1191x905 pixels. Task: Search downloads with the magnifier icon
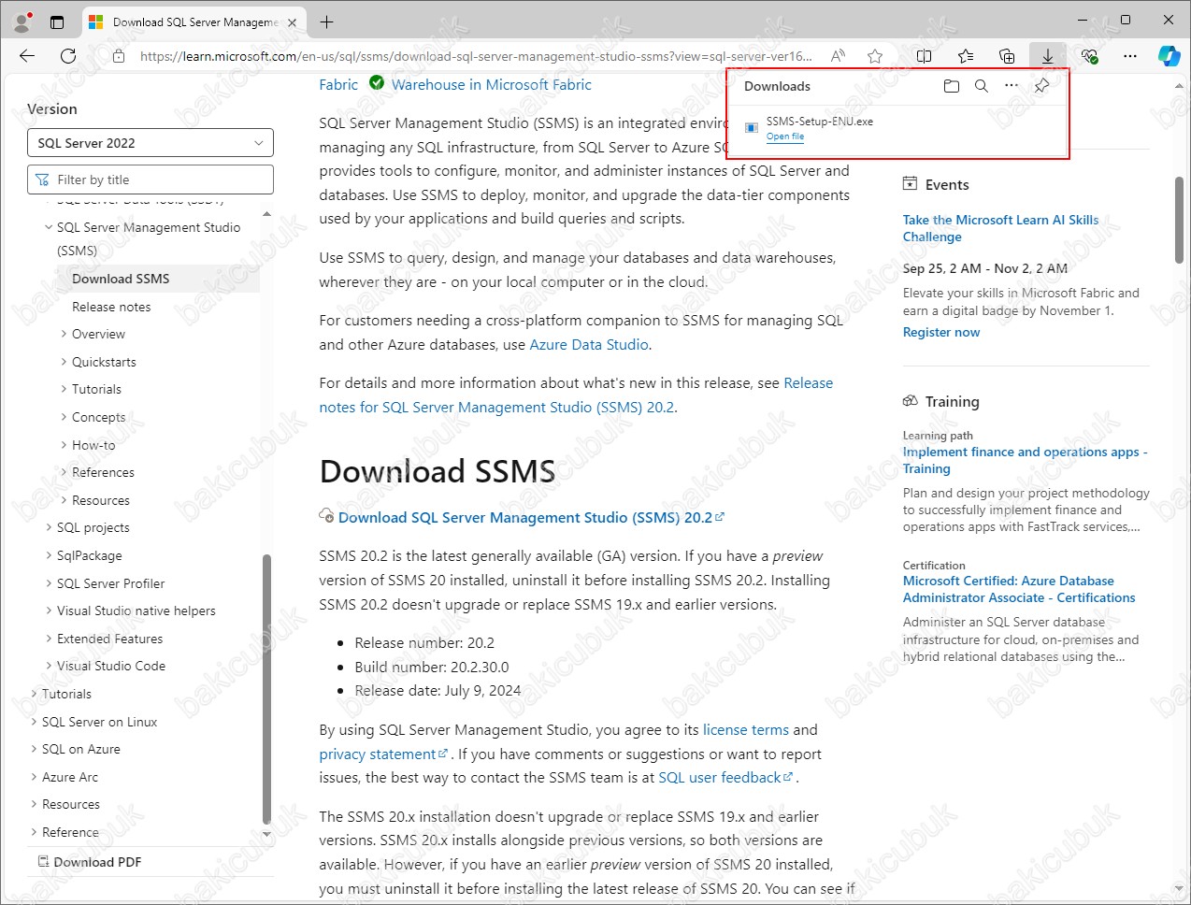point(982,86)
